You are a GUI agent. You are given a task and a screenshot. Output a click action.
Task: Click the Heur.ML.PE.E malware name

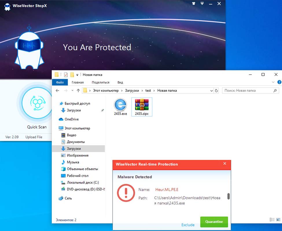tap(167, 189)
